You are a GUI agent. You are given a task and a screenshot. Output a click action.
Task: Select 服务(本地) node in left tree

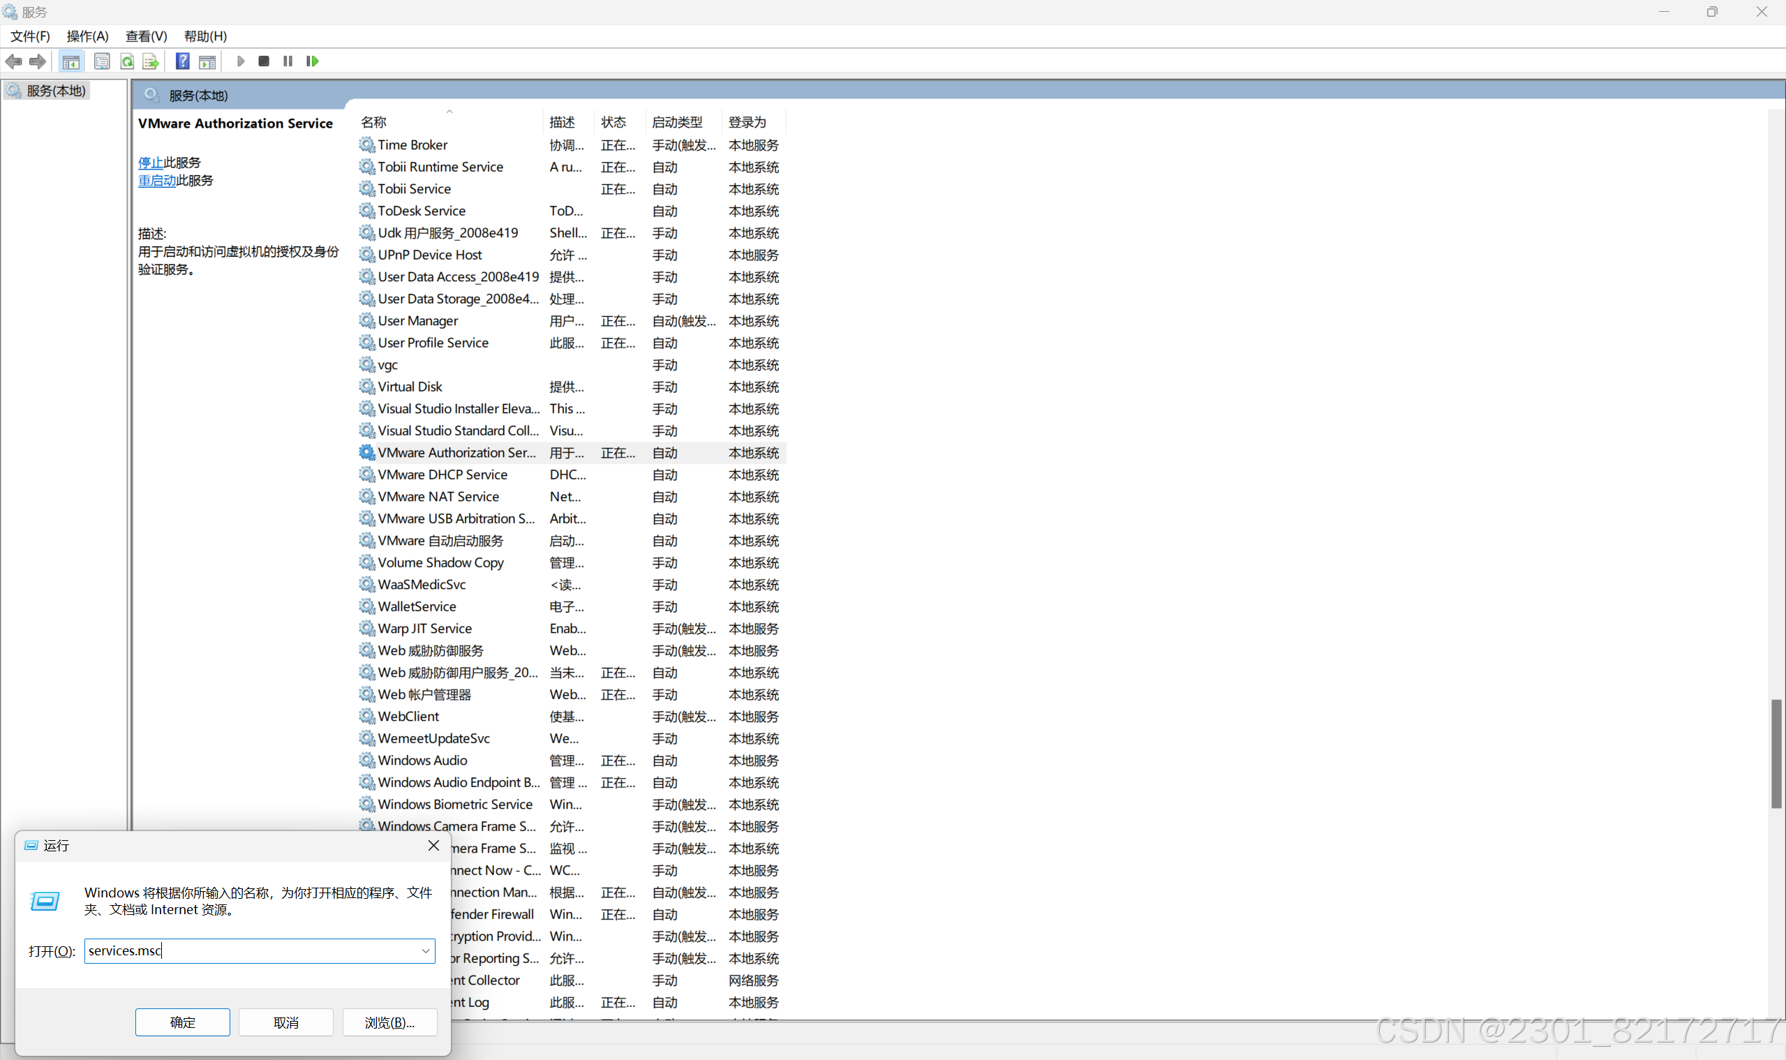(56, 91)
